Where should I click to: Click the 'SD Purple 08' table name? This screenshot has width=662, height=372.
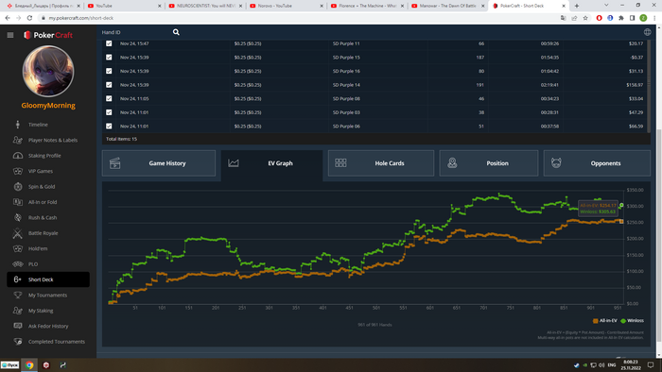[x=346, y=98]
